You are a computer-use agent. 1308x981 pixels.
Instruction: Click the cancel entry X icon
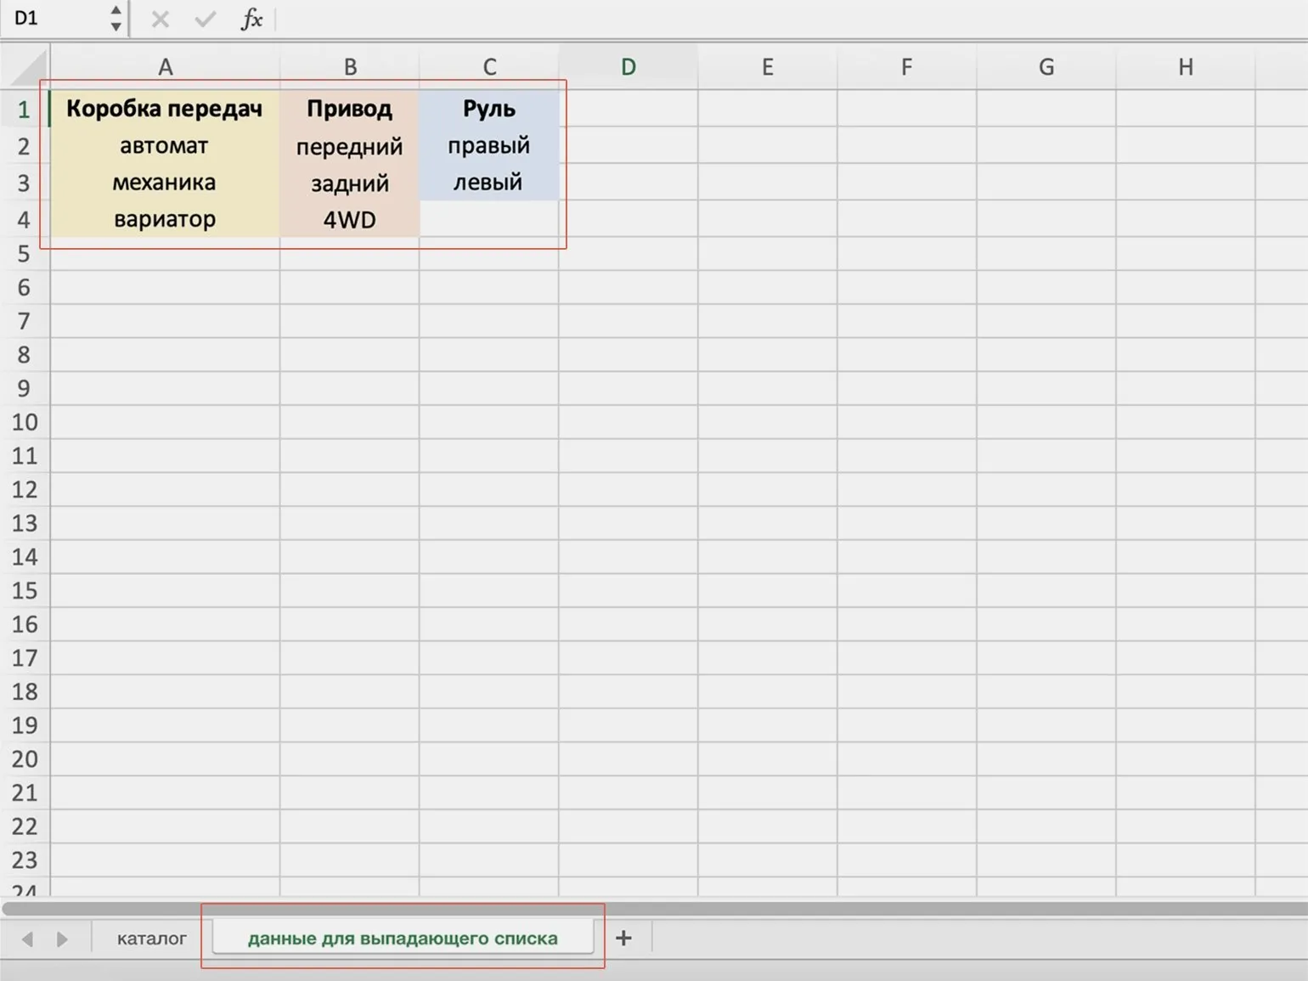coord(160,19)
